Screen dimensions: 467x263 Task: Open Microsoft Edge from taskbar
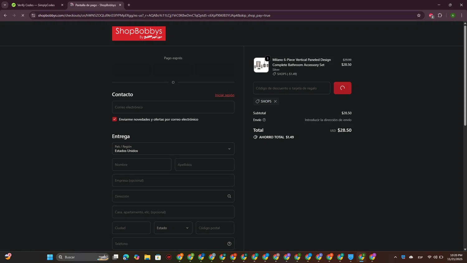click(126, 257)
